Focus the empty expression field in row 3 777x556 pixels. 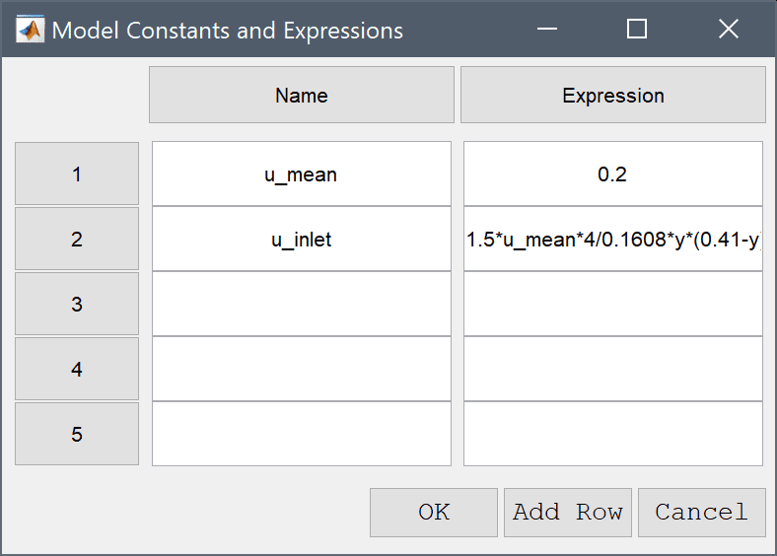[x=613, y=304]
